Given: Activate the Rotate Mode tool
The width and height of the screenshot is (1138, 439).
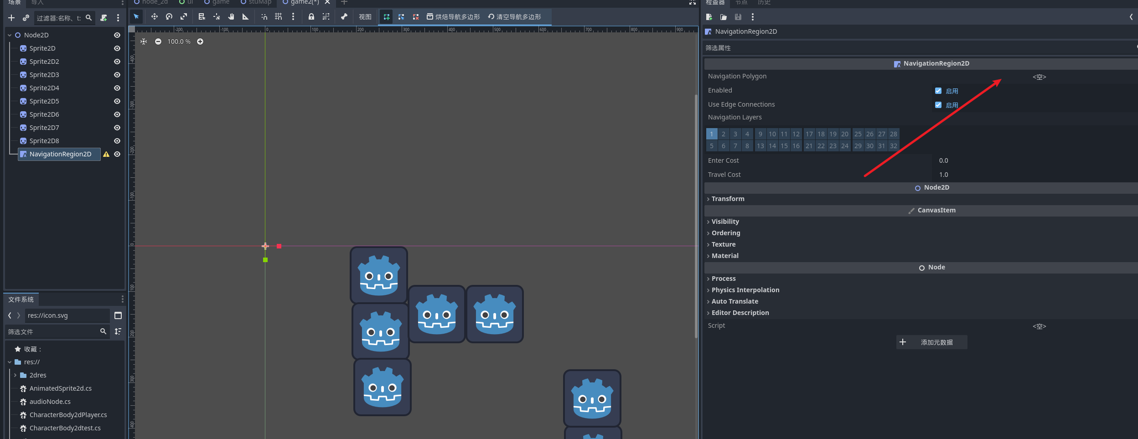Looking at the screenshot, I should [x=169, y=17].
